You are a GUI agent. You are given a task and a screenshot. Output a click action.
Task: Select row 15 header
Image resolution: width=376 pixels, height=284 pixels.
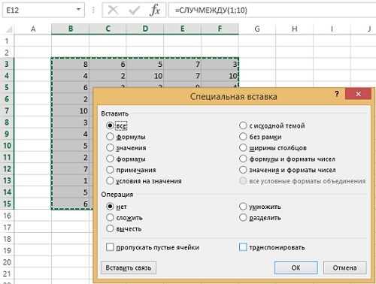tap(7, 204)
